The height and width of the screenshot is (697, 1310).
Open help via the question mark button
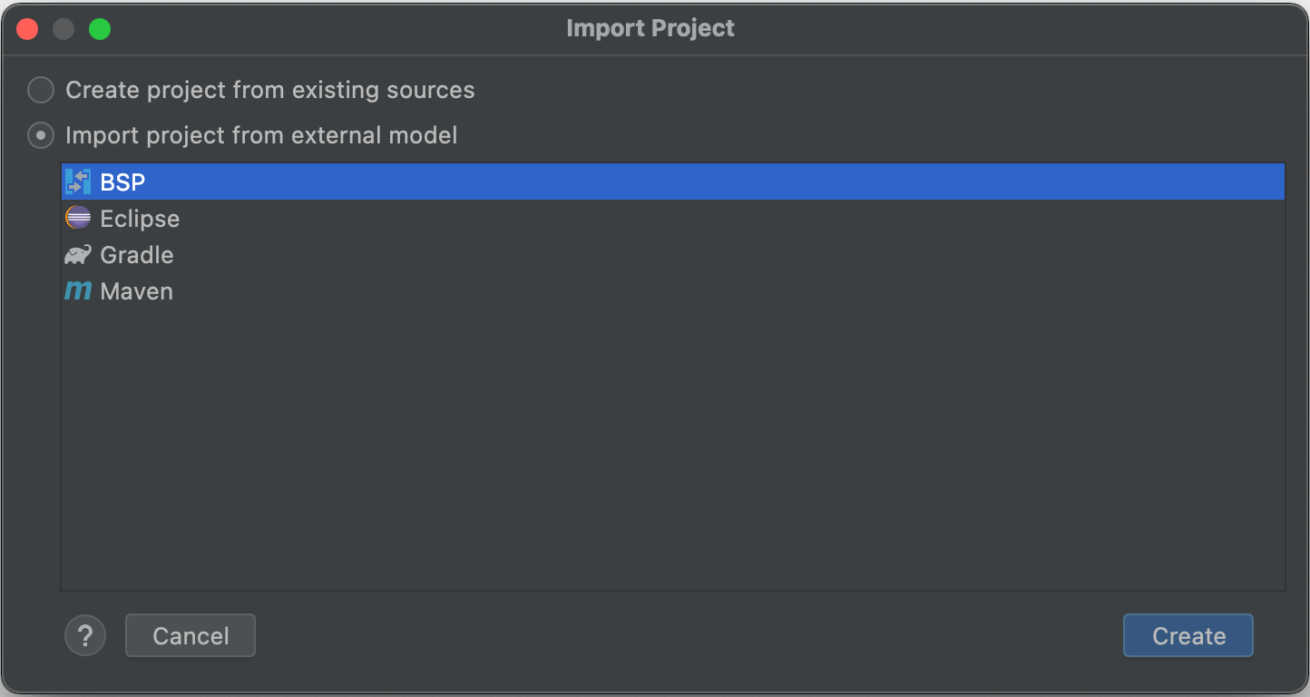click(x=85, y=635)
